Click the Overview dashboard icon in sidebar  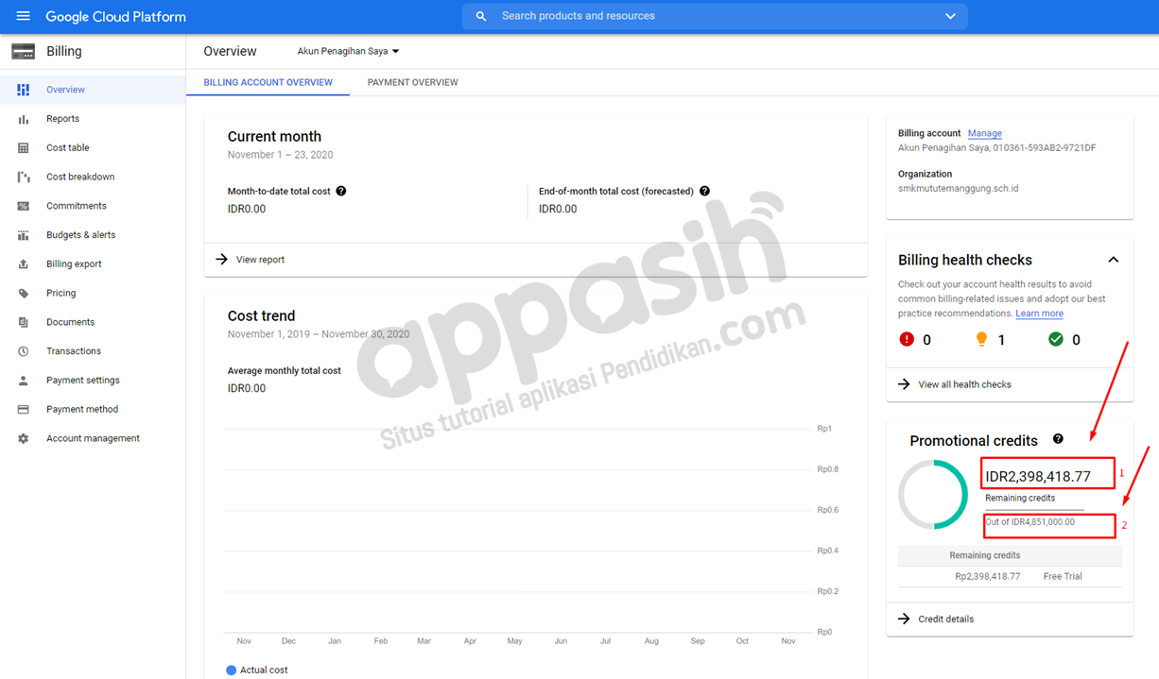coord(24,90)
